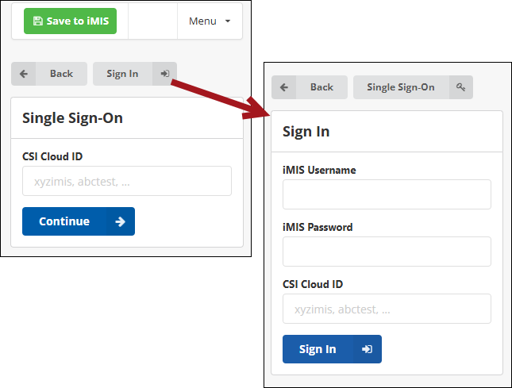Viewport: 512px width, 388px height.
Task: Click the sign-in arrow icon beside the top Sign In label
Action: click(x=164, y=74)
